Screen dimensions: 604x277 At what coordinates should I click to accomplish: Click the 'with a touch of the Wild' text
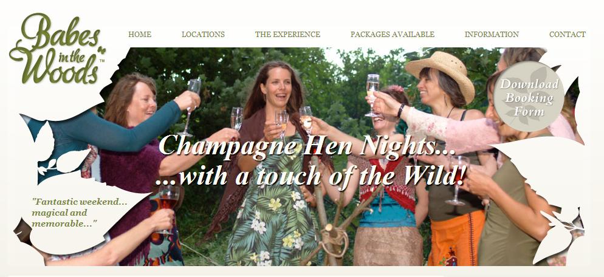pyautogui.click(x=311, y=176)
